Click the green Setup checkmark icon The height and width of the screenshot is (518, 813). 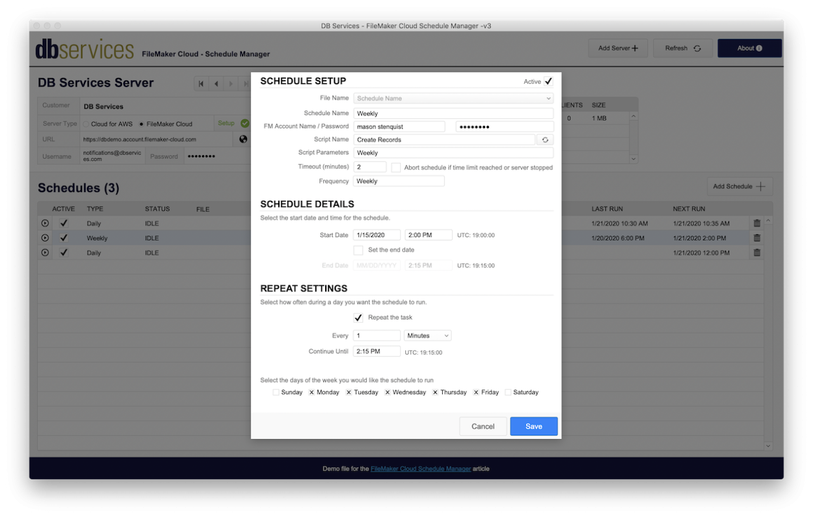[245, 123]
